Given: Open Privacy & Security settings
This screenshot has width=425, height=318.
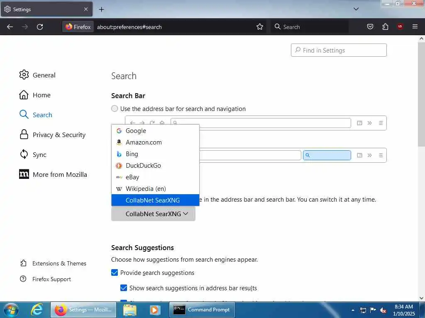Looking at the screenshot, I should 53,135.
